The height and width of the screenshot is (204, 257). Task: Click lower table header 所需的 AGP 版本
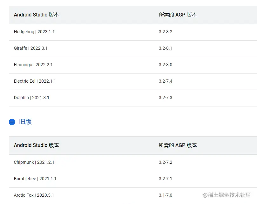coord(178,145)
